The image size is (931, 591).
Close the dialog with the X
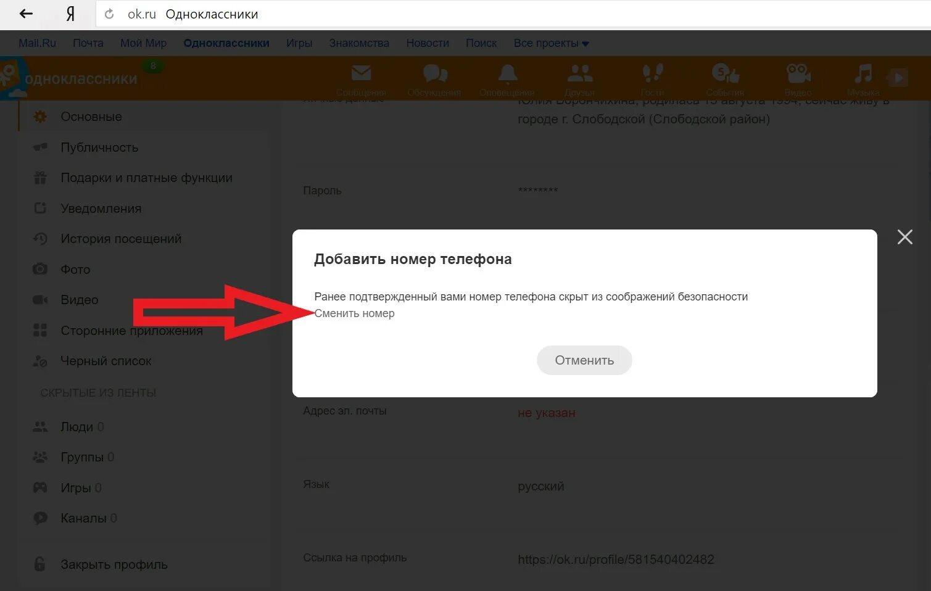click(x=905, y=237)
